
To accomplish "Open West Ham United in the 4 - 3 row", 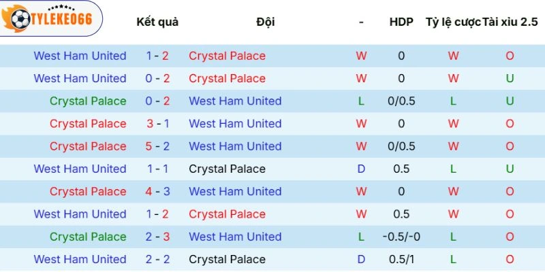I will click(x=235, y=191).
